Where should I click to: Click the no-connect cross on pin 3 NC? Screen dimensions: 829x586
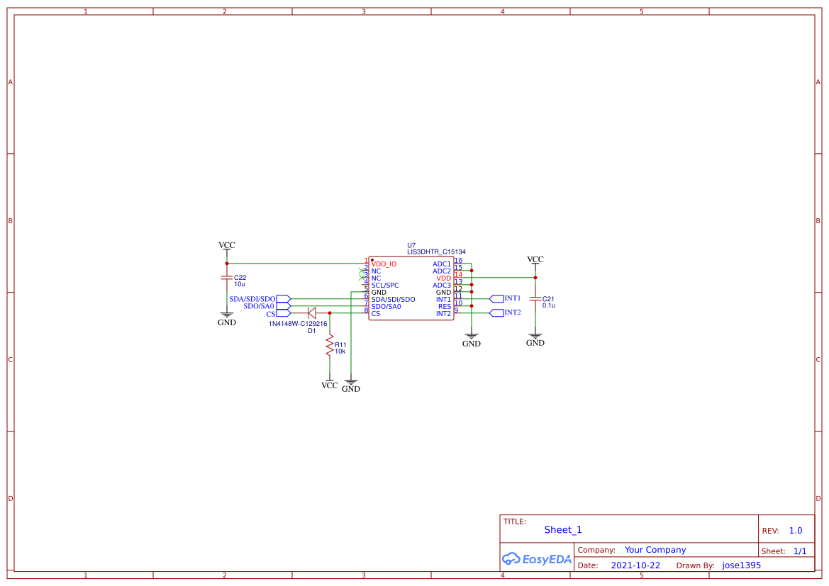[x=362, y=278]
